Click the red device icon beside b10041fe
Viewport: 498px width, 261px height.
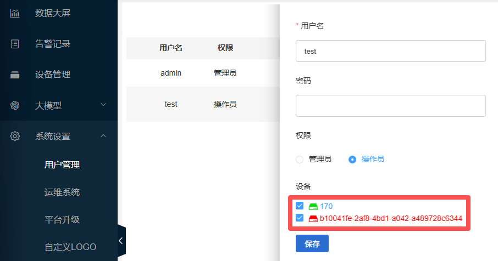(x=313, y=218)
